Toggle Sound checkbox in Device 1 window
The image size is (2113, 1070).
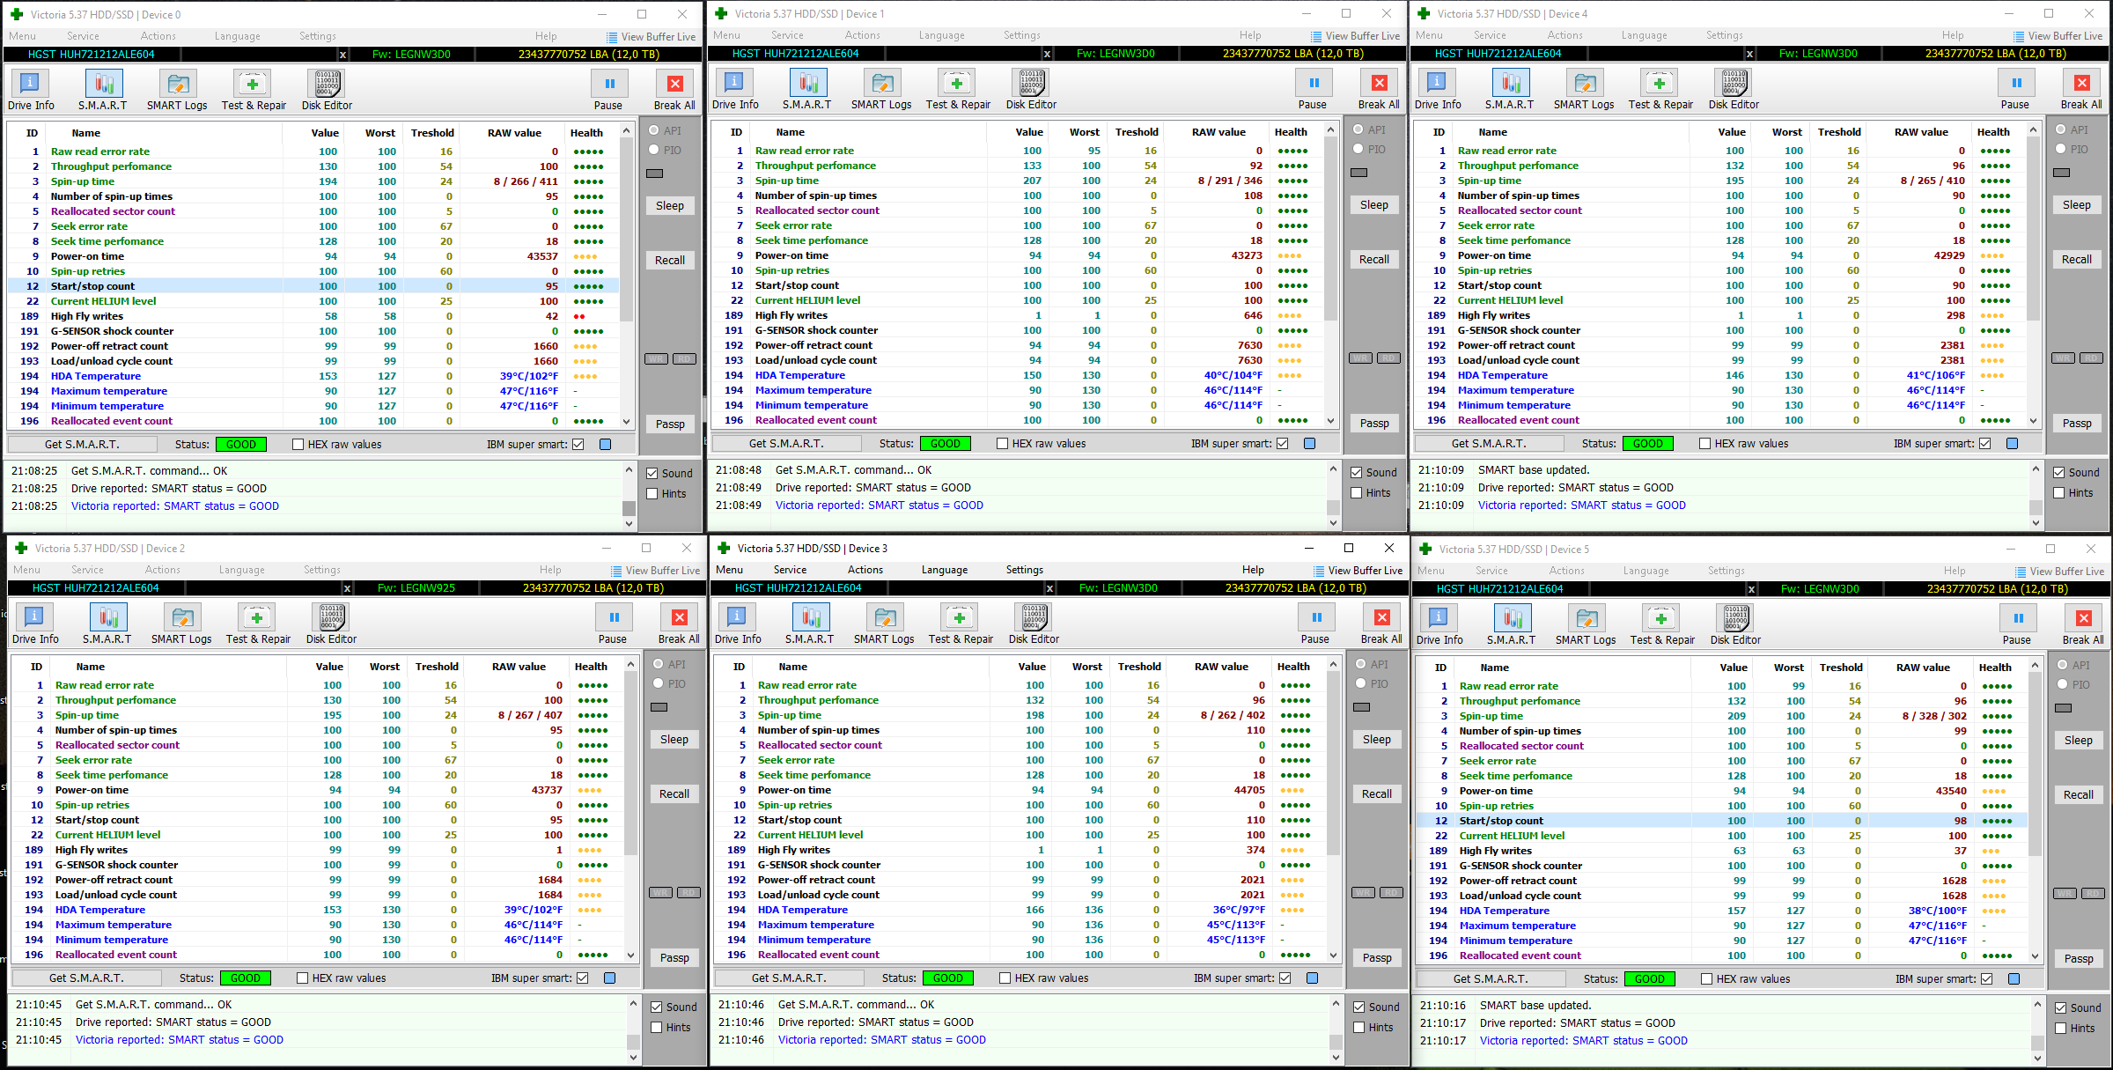1357,473
